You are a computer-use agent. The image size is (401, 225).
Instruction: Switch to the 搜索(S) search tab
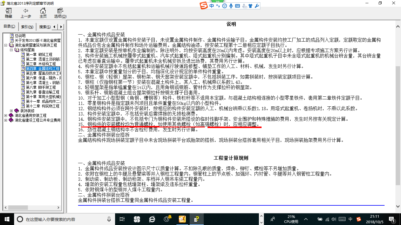pos(45,27)
